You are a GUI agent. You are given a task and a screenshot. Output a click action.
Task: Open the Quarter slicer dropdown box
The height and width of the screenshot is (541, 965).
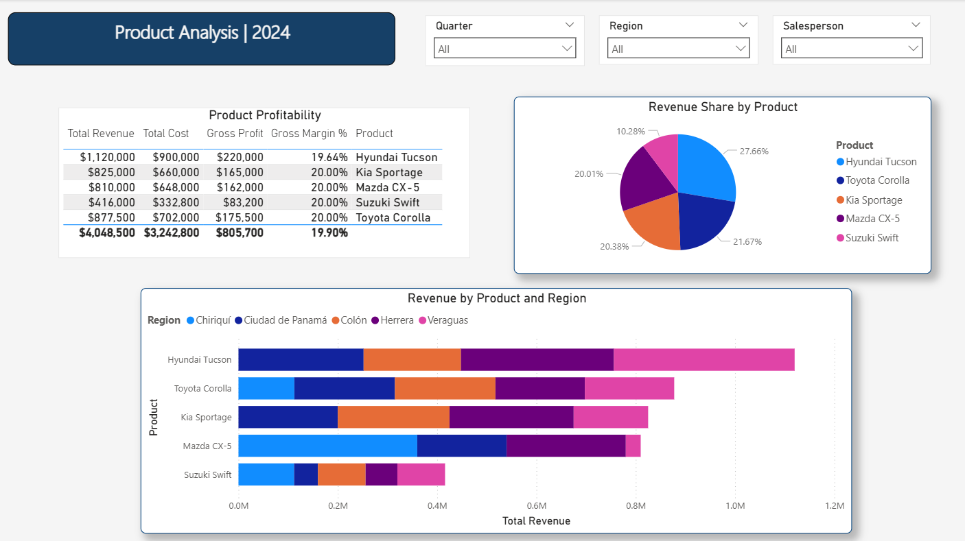click(504, 49)
